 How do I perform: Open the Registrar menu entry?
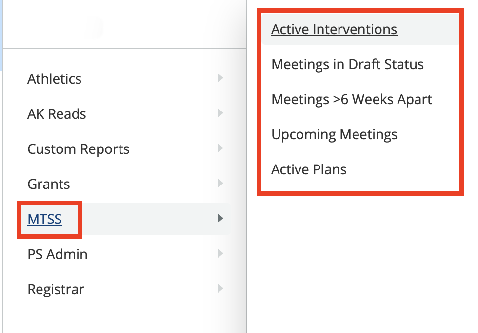point(56,289)
